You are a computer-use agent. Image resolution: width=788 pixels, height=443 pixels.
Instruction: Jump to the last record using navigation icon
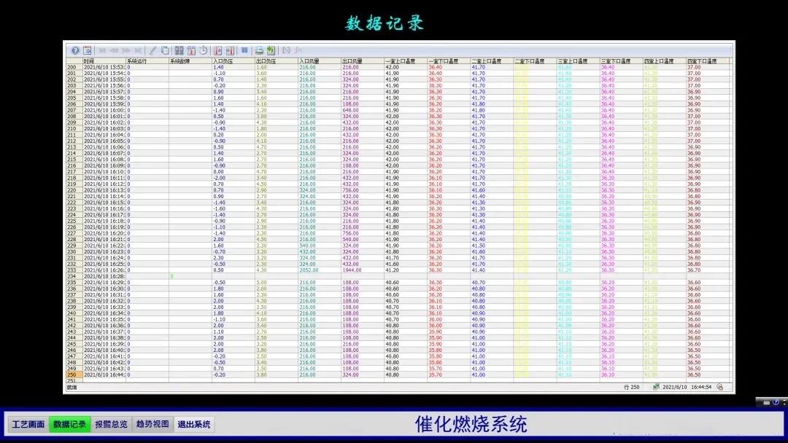[x=138, y=51]
